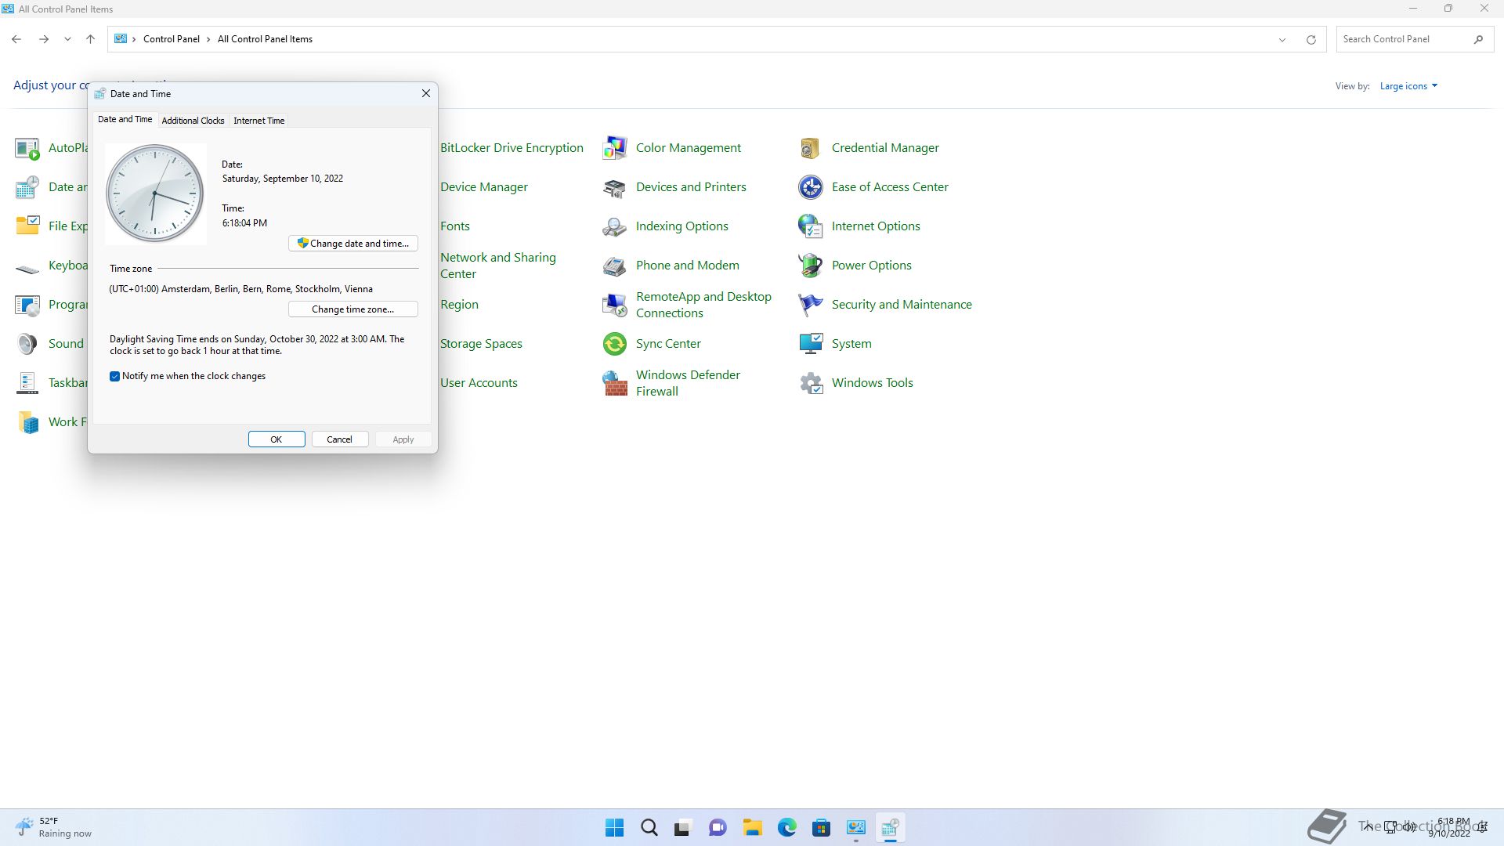1504x846 pixels.
Task: Open the System monitor icon
Action: click(811, 344)
